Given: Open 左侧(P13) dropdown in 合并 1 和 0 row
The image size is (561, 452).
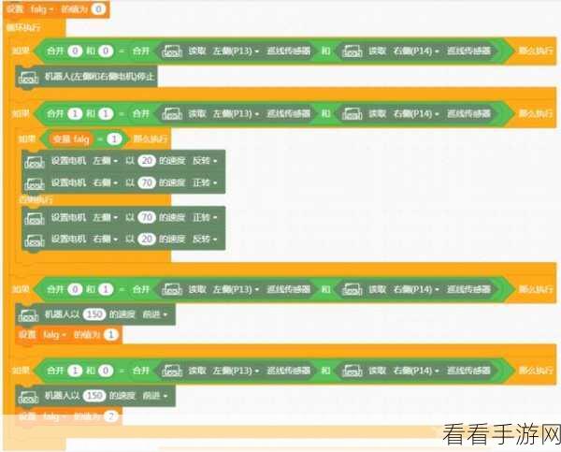Looking at the screenshot, I should click(236, 371).
